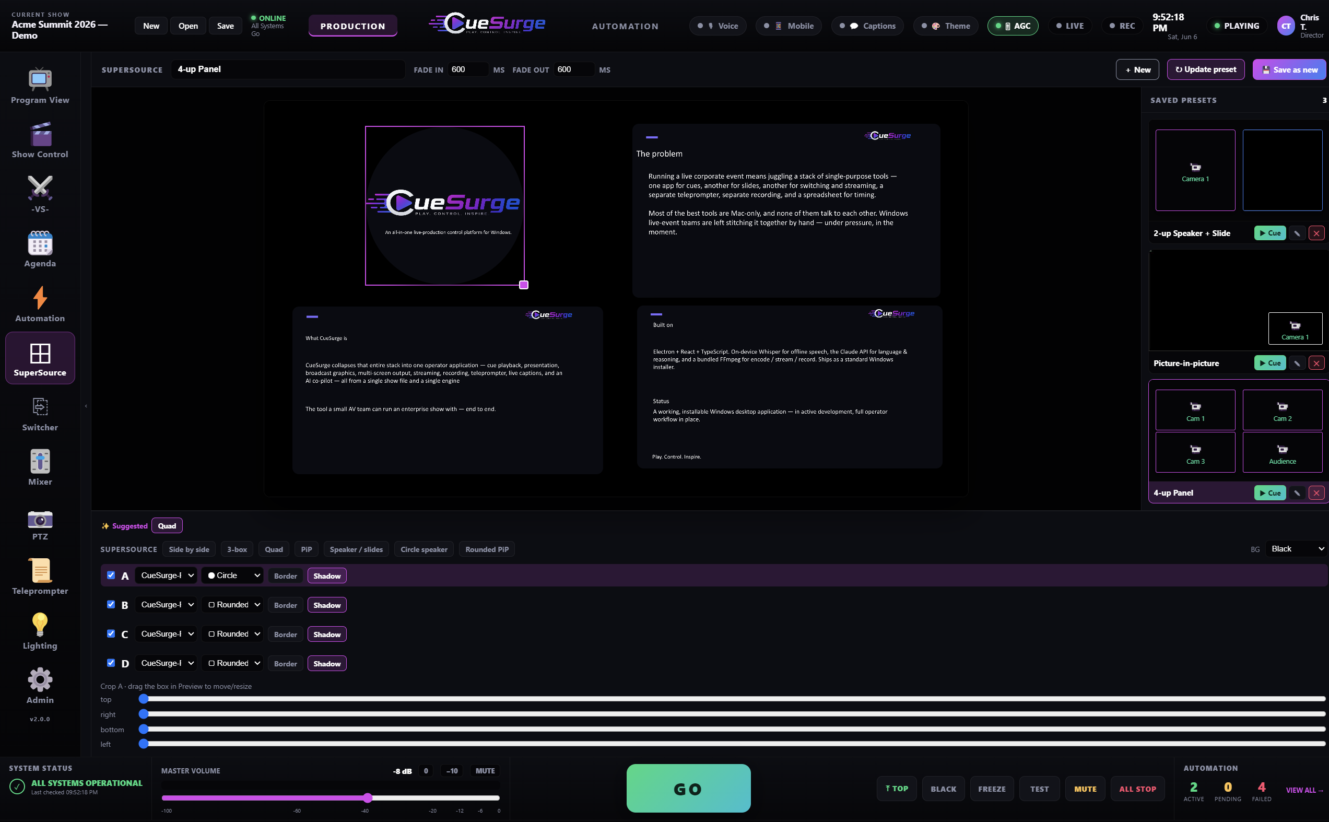1329x822 pixels.
Task: Toggle the Captions pill
Action: pos(867,26)
